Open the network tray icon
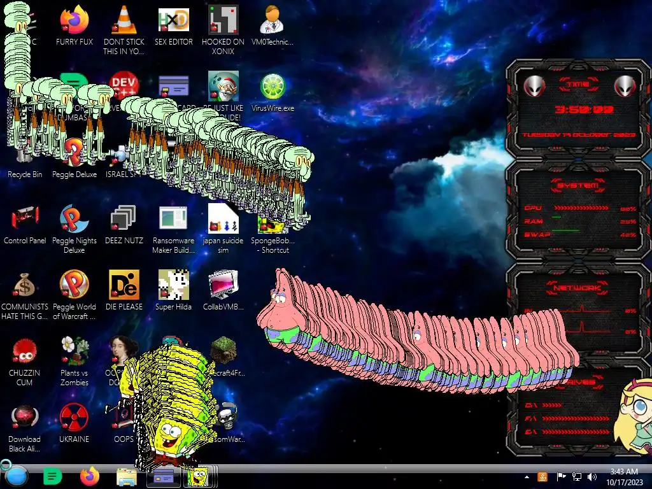652x489 pixels. coord(577,477)
